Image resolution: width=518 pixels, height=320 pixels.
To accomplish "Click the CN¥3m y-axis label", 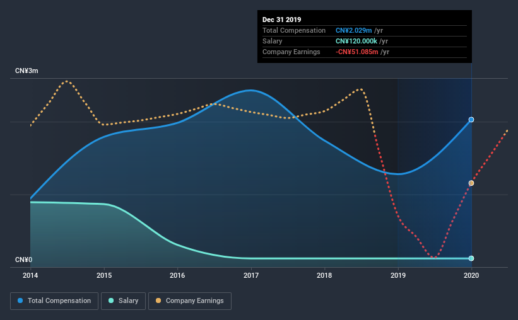I will point(26,71).
